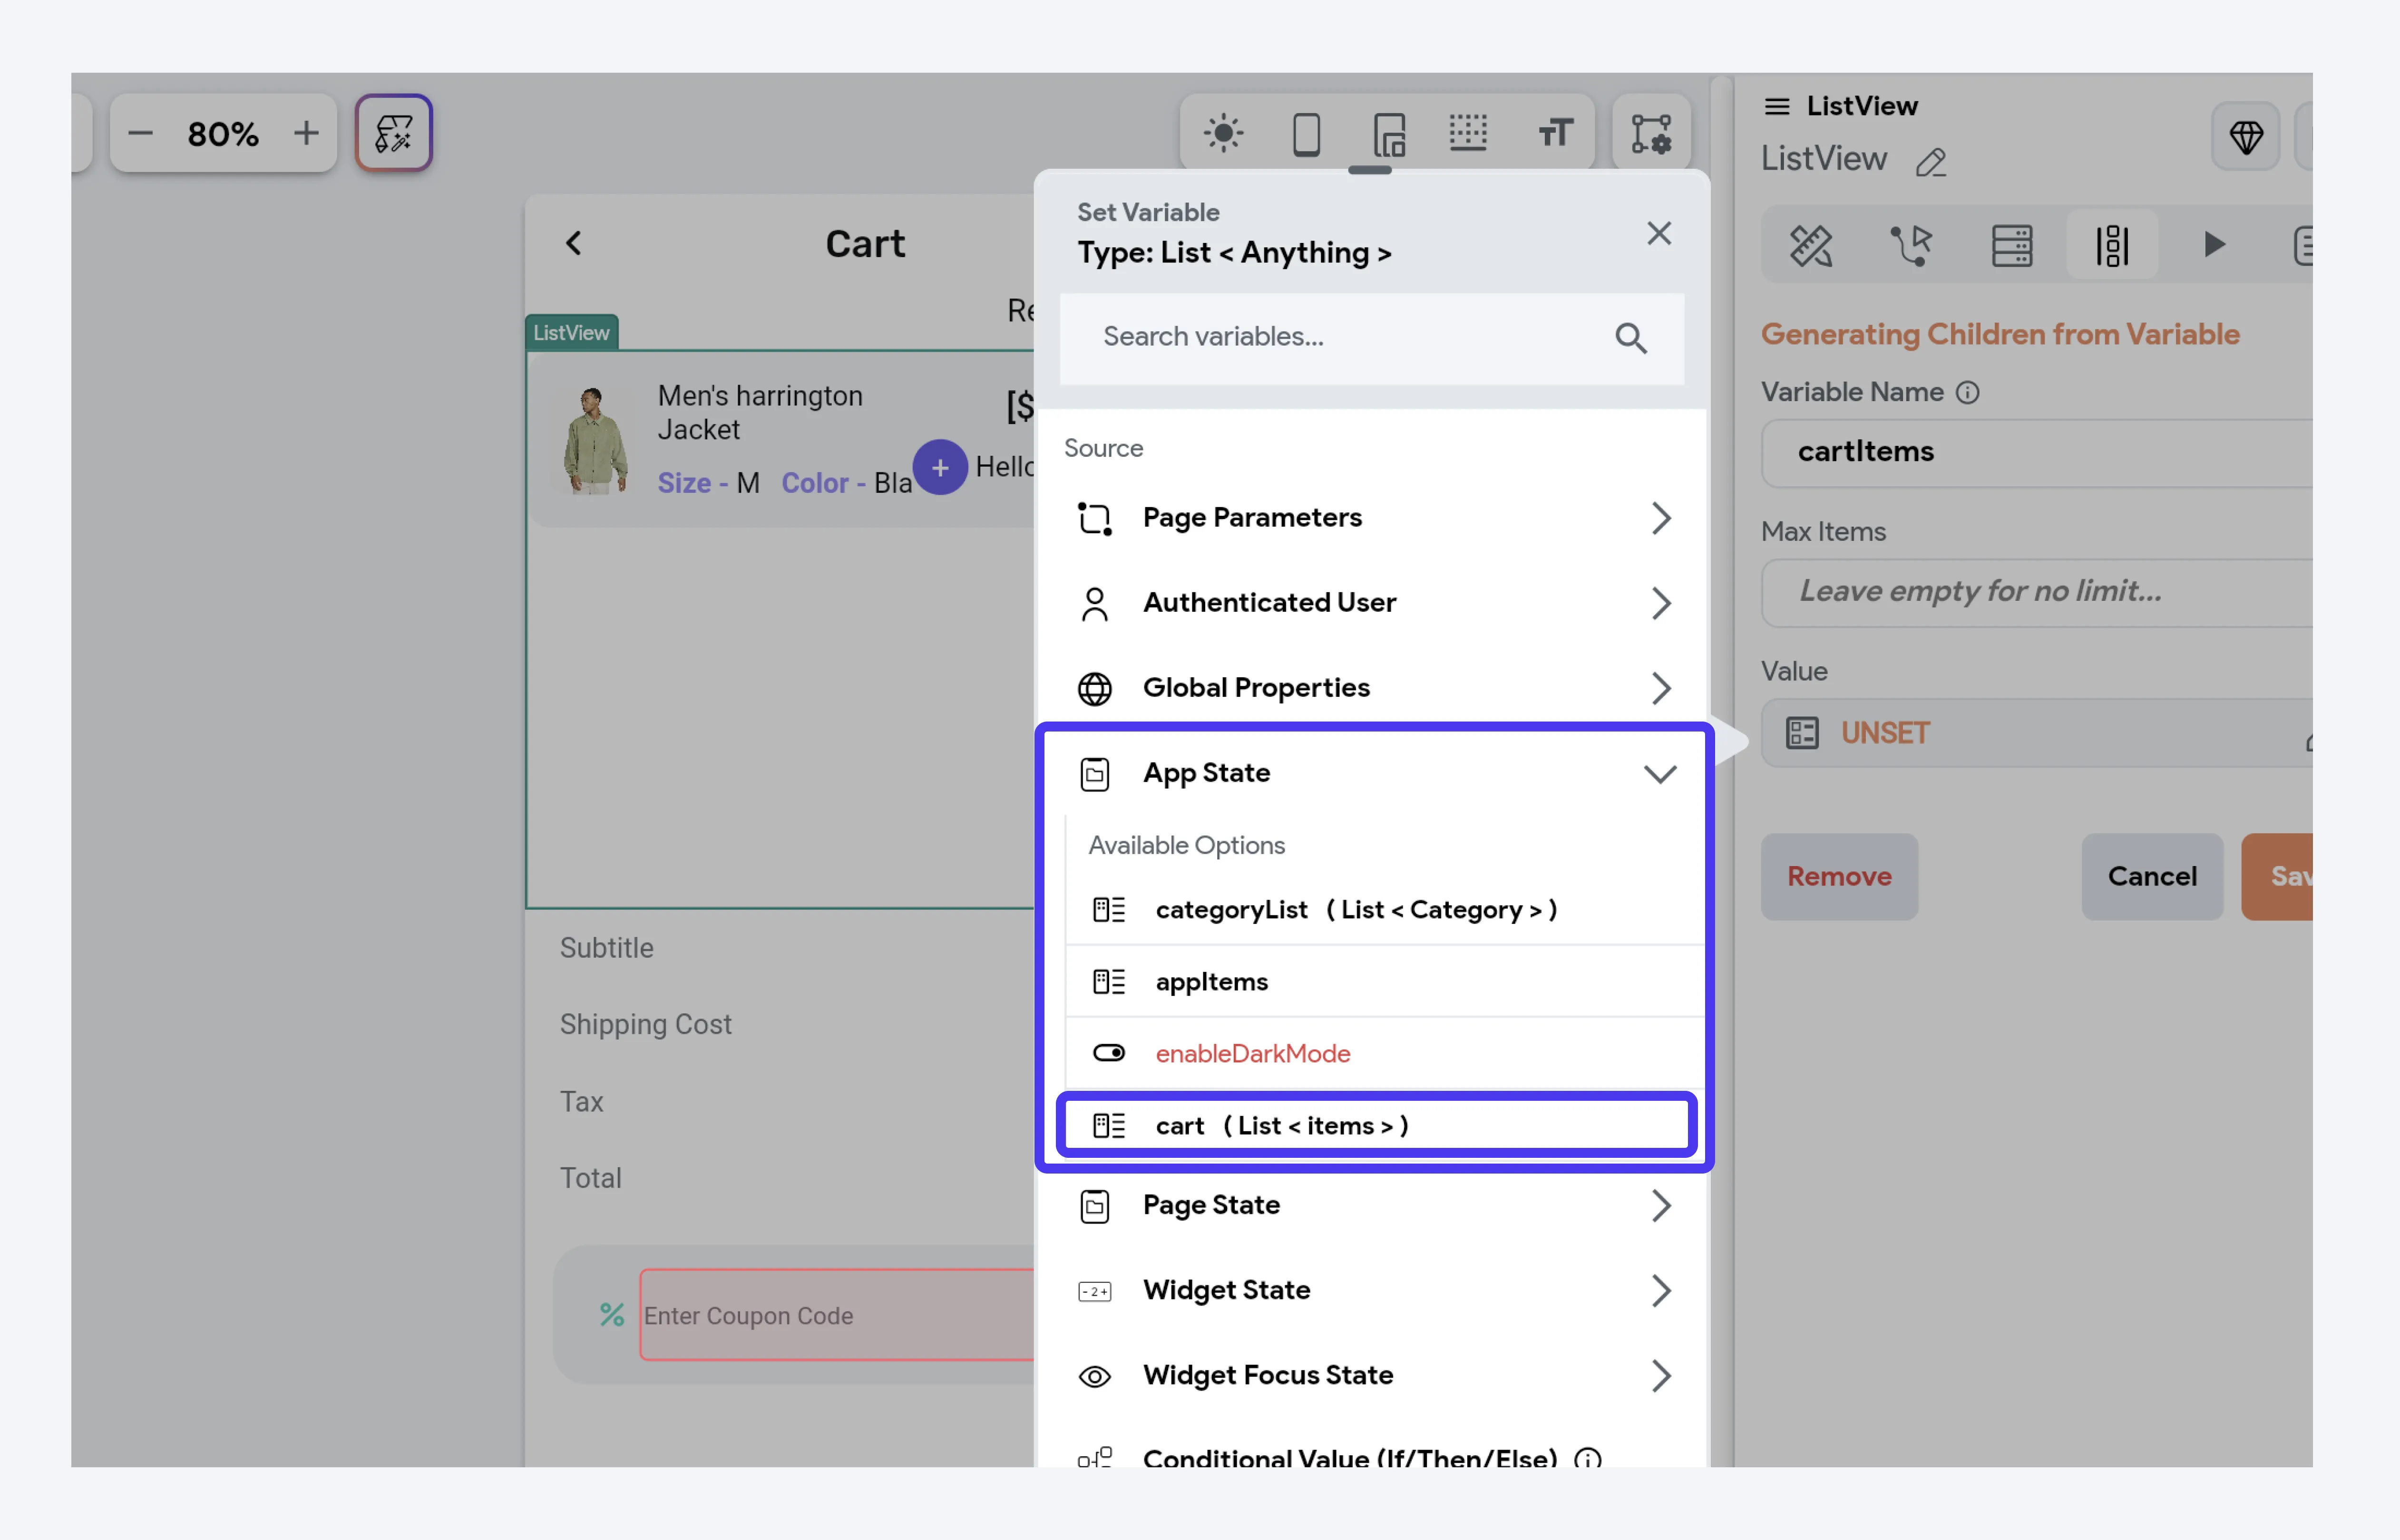The image size is (2400, 1540).
Task: Select the Subtitle text on canvas
Action: pos(606,948)
